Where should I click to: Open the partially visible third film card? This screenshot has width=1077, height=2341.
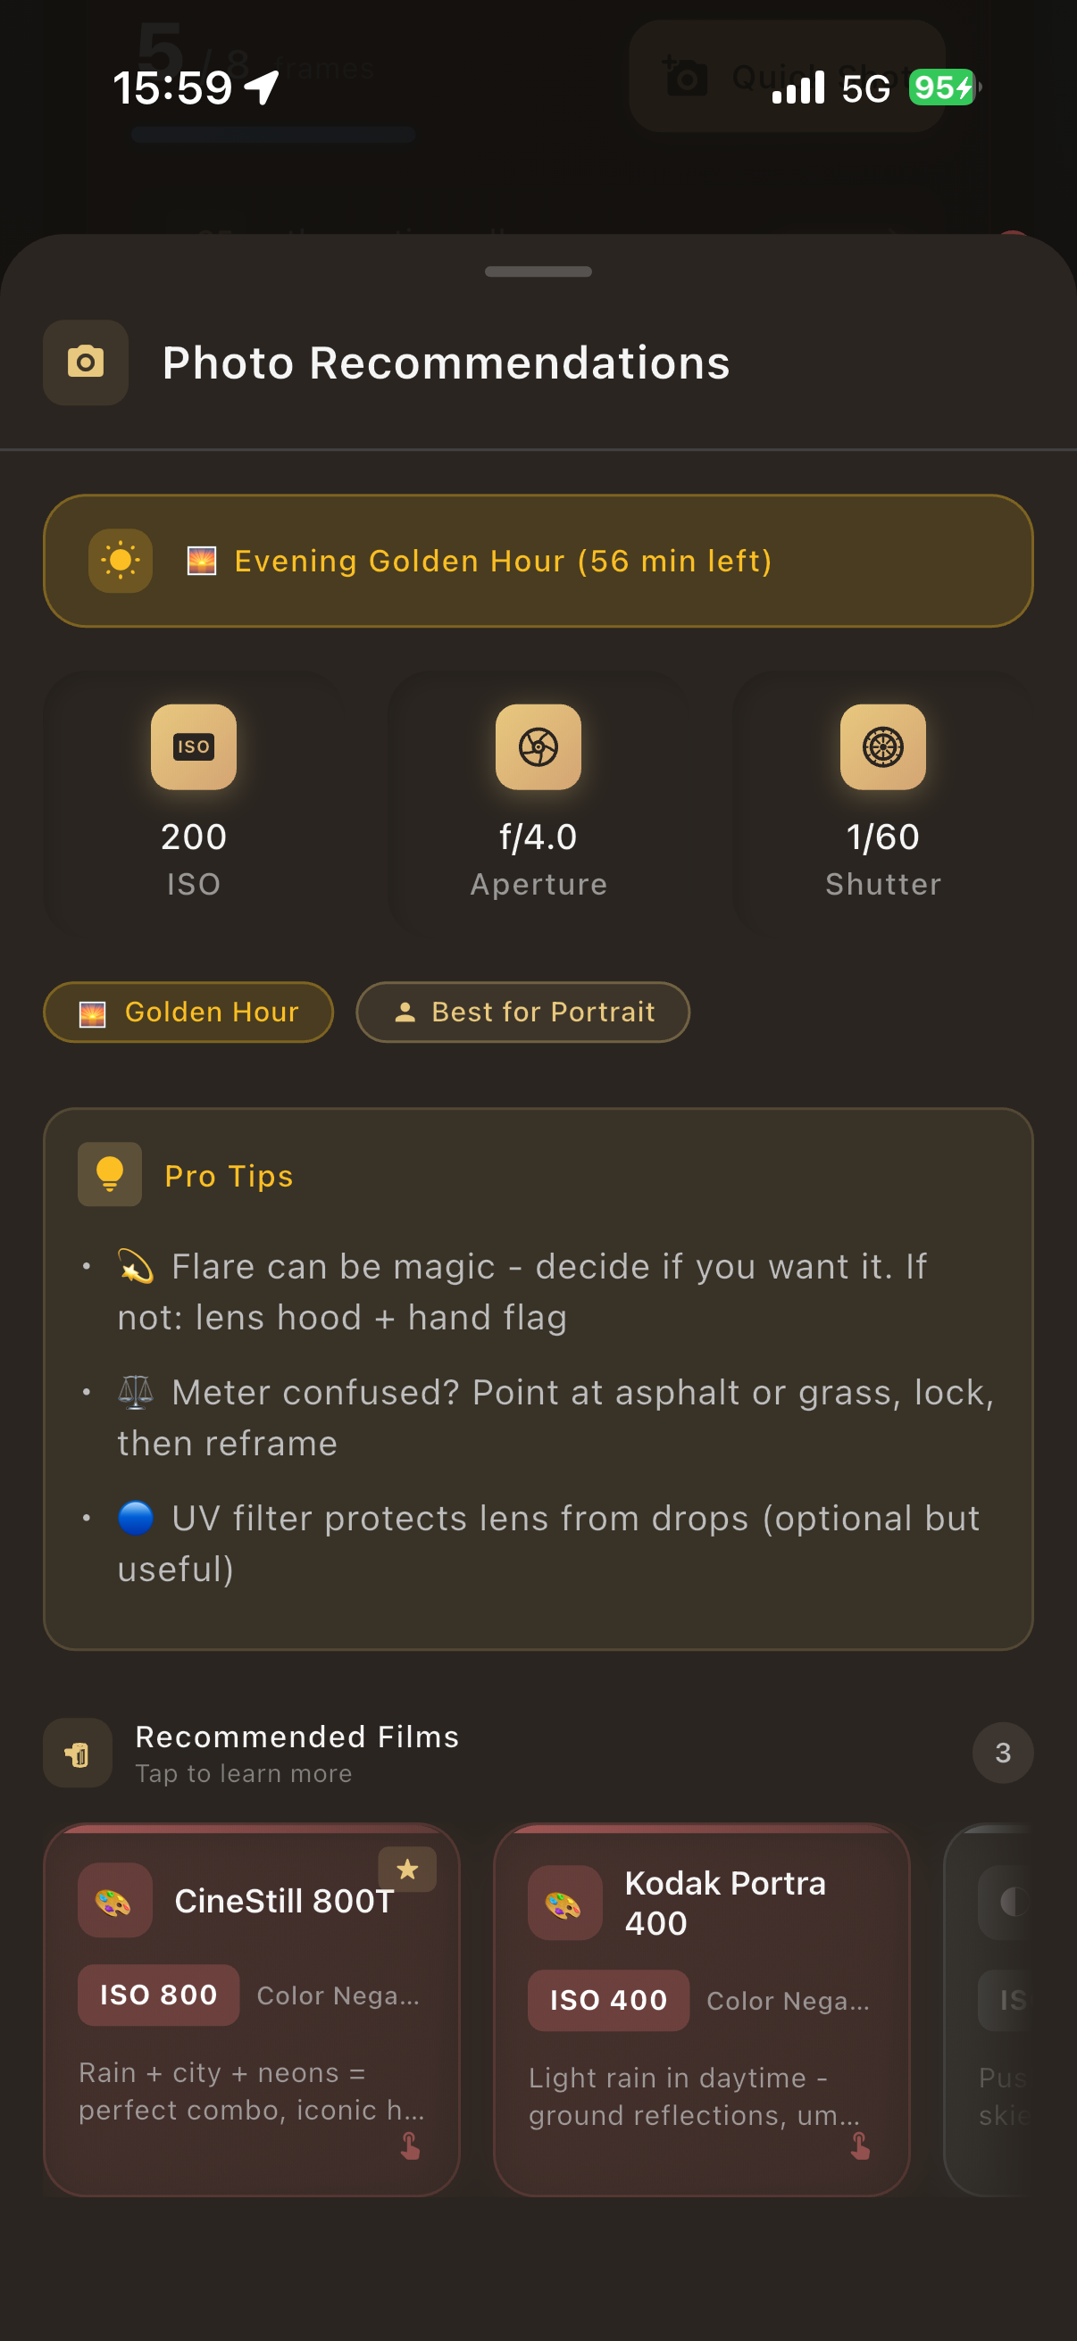coord(1009,2008)
